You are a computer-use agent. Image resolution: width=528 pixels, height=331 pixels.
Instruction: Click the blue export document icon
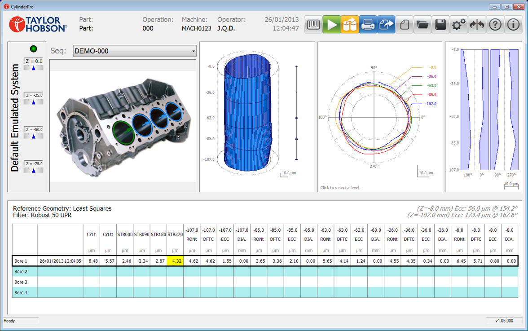coord(386,25)
